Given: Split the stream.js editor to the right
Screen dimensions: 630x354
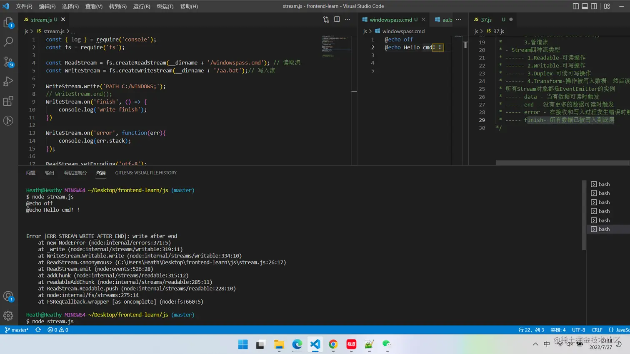Looking at the screenshot, I should click(337, 20).
